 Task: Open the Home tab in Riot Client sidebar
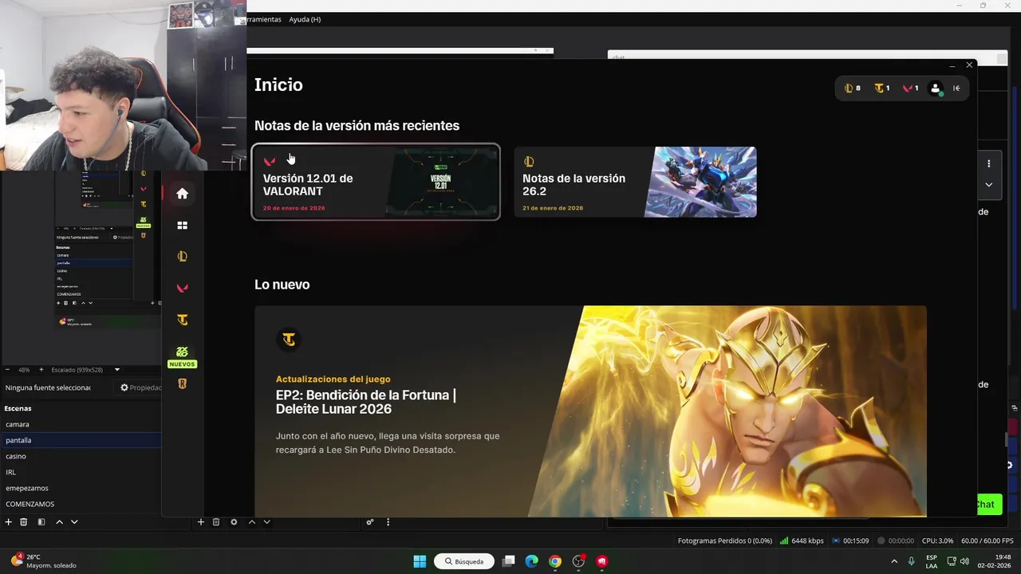click(x=182, y=194)
